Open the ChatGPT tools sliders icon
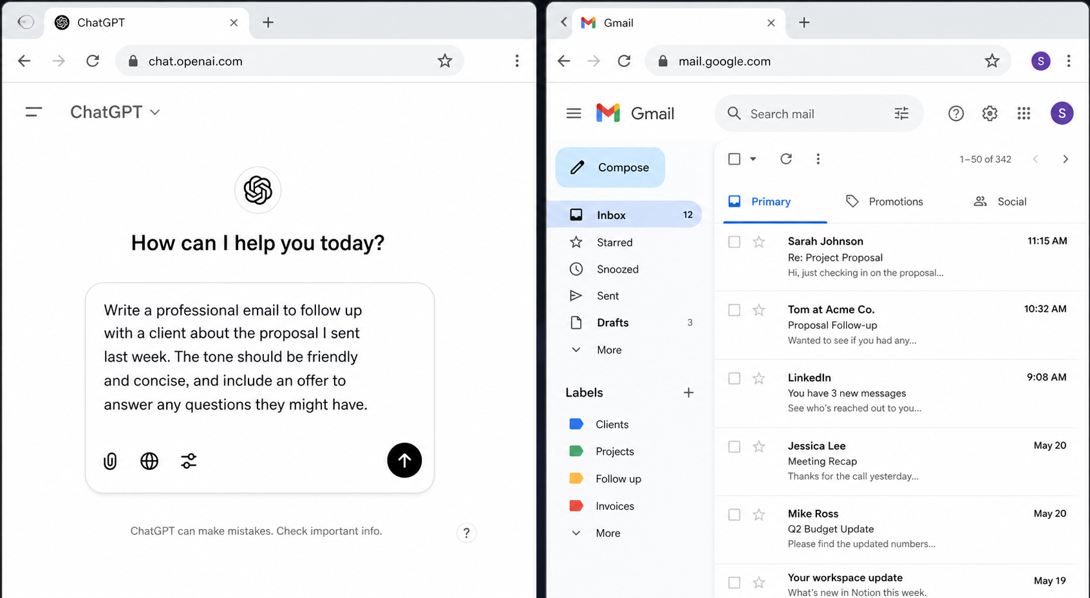This screenshot has width=1090, height=598. (x=189, y=461)
